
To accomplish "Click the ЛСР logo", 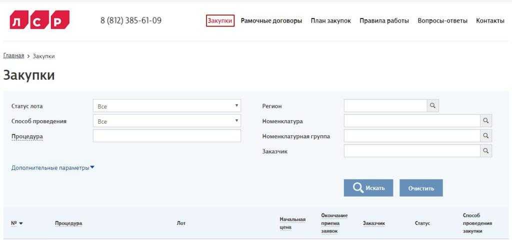I will tap(39, 20).
